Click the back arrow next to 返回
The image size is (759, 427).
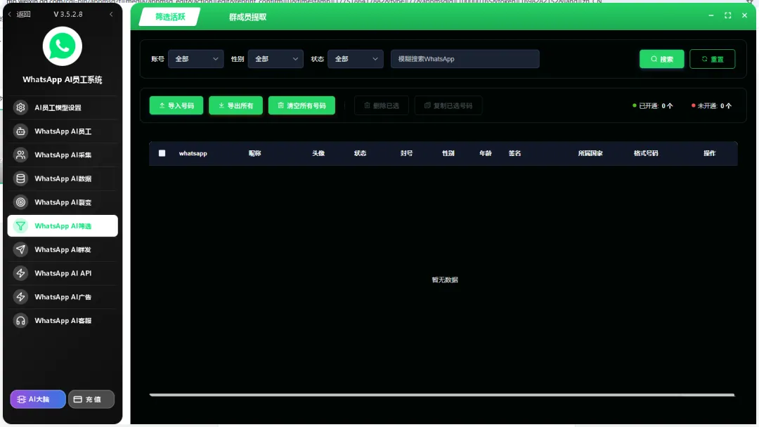point(10,14)
